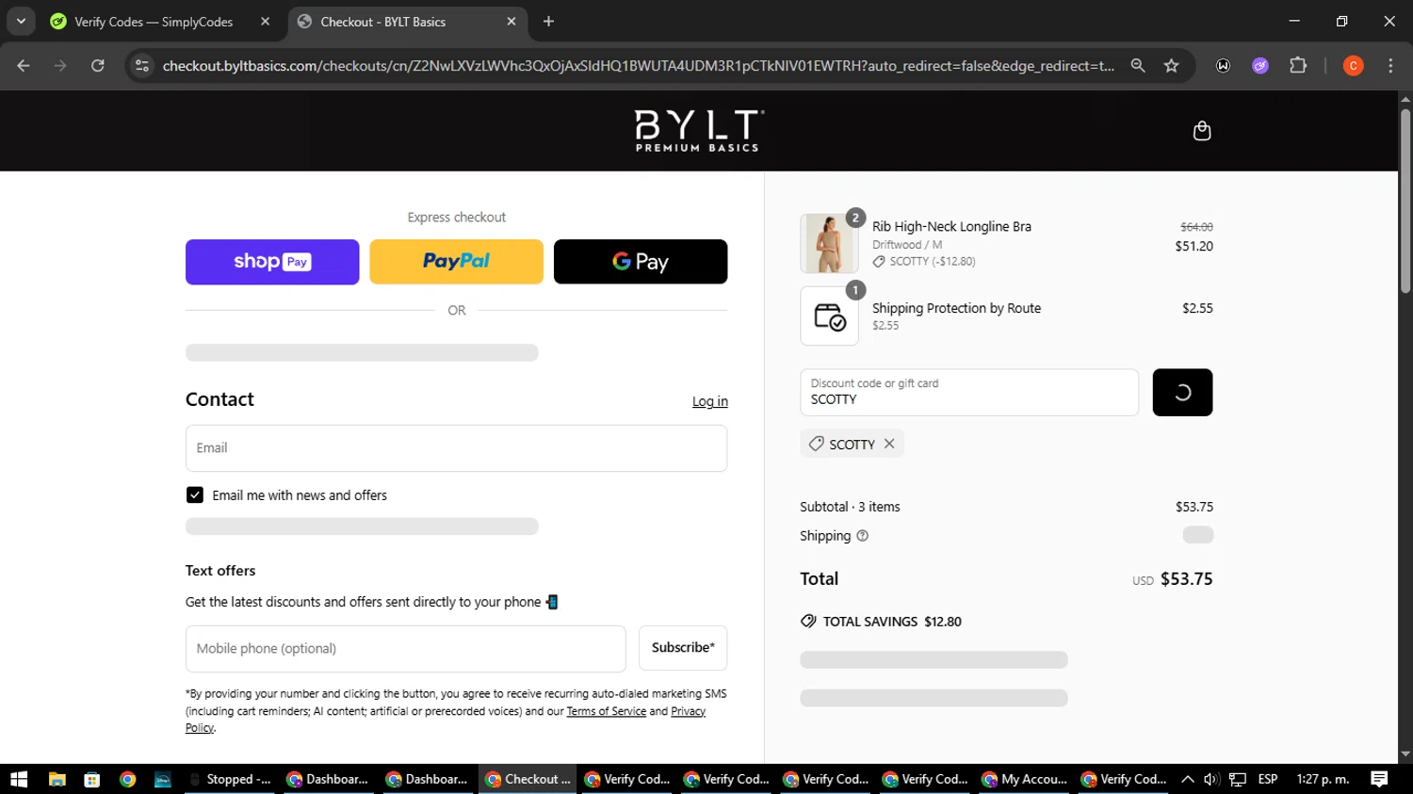This screenshot has width=1413, height=794.
Task: Select the Checkout - BYLT Basics tab
Action: coord(382,22)
